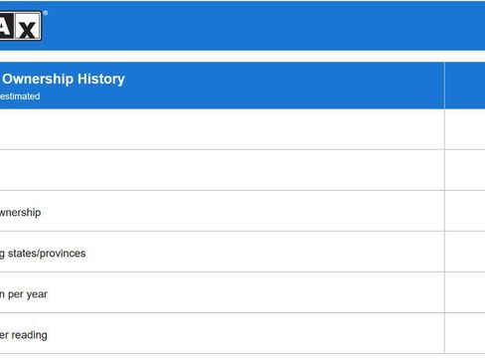The image size is (485, 364).
Task: Click the CARFAX logo in the header
Action: tap(21, 26)
